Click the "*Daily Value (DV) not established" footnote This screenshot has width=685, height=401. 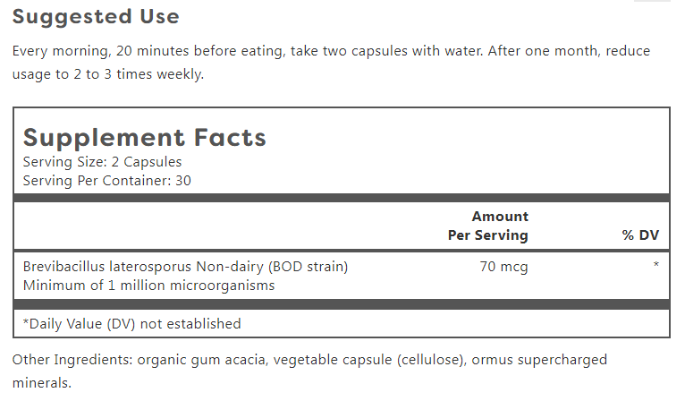click(131, 323)
